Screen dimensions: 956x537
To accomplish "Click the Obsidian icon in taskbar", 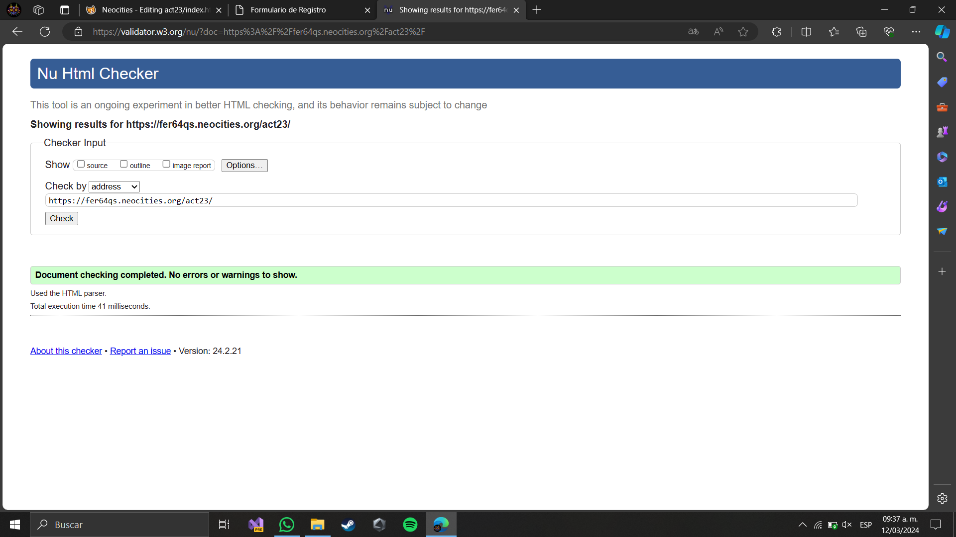I will (x=379, y=525).
